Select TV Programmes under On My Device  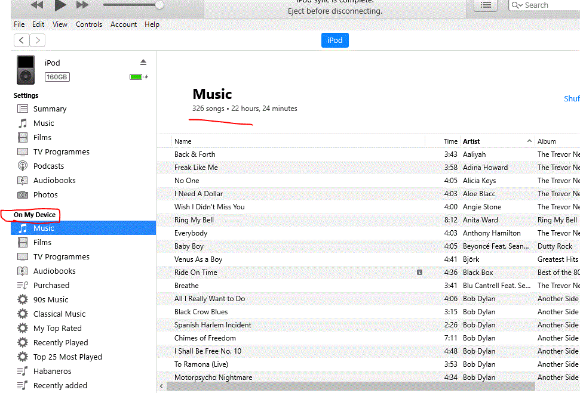tap(62, 256)
